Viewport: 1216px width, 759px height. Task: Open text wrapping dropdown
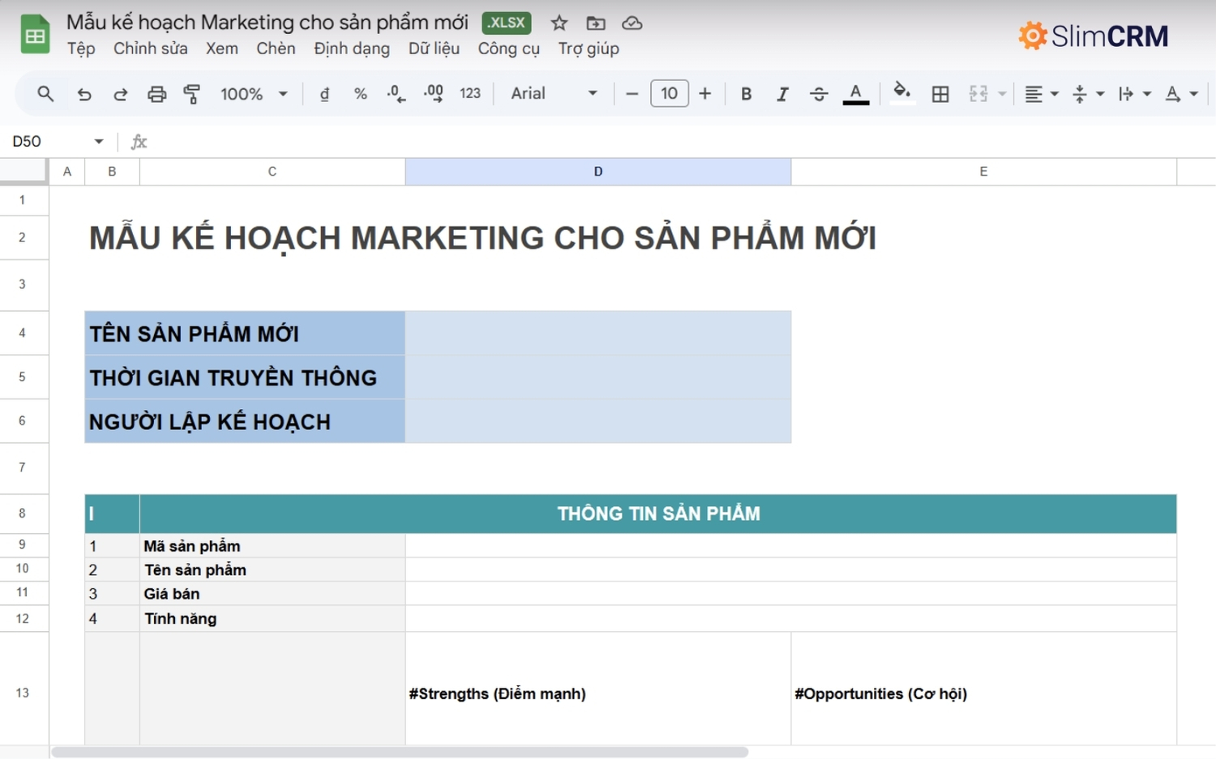[1134, 94]
